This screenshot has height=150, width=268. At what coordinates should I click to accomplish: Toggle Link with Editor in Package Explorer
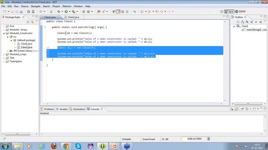tap(32, 22)
